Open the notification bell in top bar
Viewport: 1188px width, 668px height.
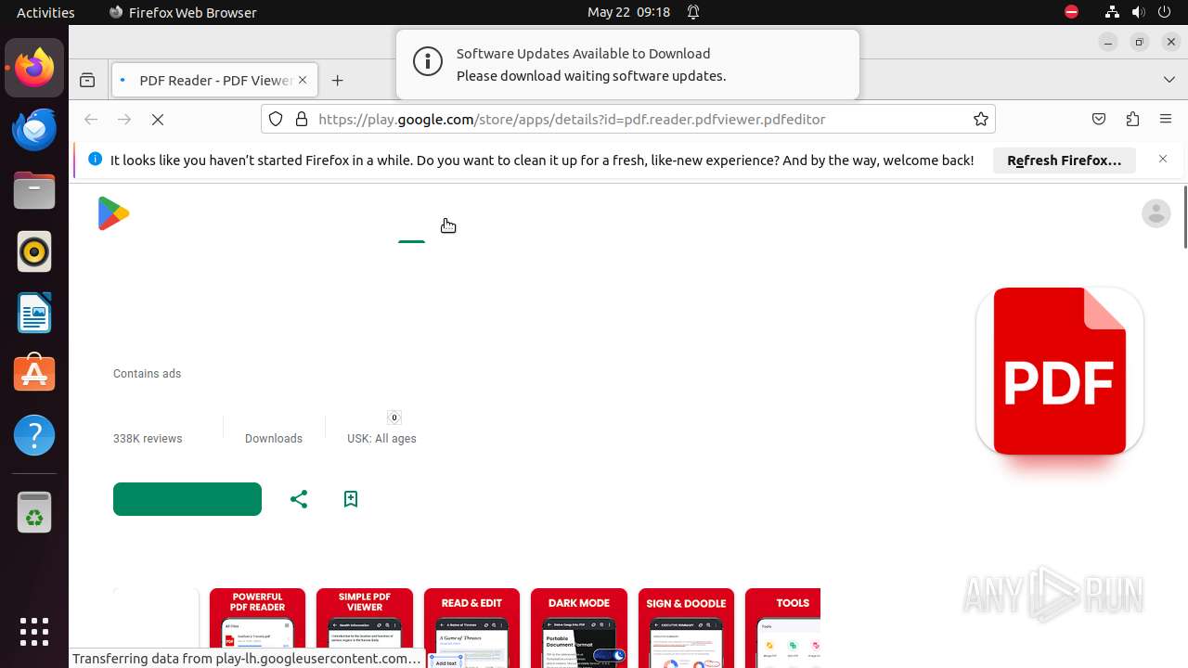point(693,12)
